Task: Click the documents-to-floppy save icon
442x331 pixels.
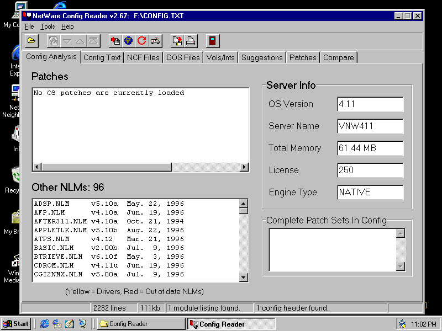Action: [x=177, y=41]
